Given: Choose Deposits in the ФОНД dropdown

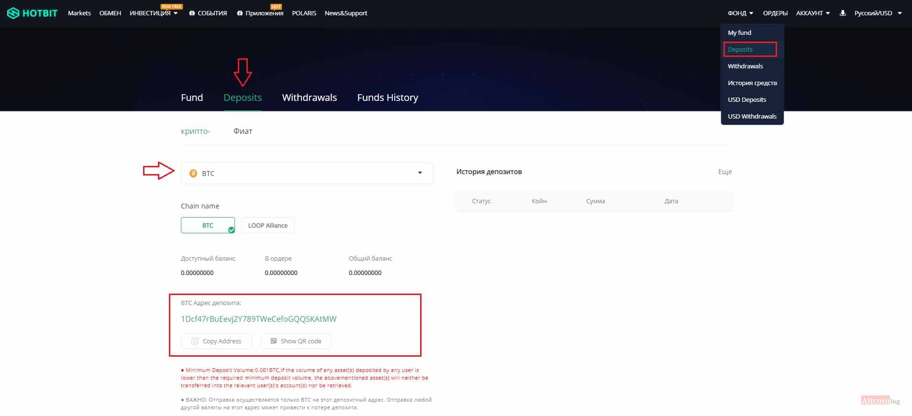Looking at the screenshot, I should coord(750,49).
